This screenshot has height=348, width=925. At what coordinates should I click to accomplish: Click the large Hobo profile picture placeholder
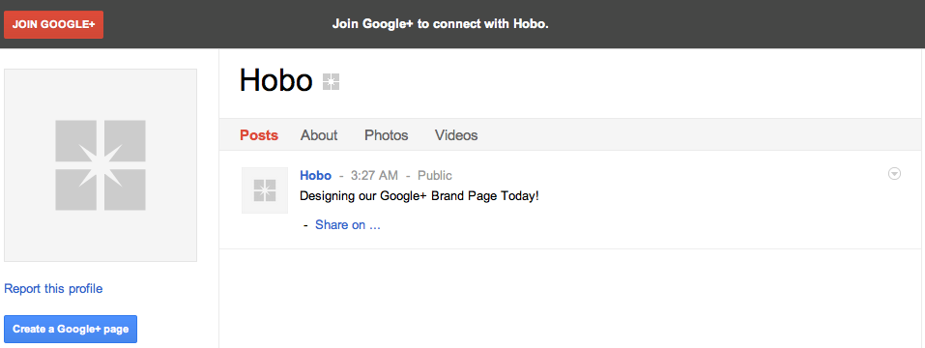click(101, 165)
